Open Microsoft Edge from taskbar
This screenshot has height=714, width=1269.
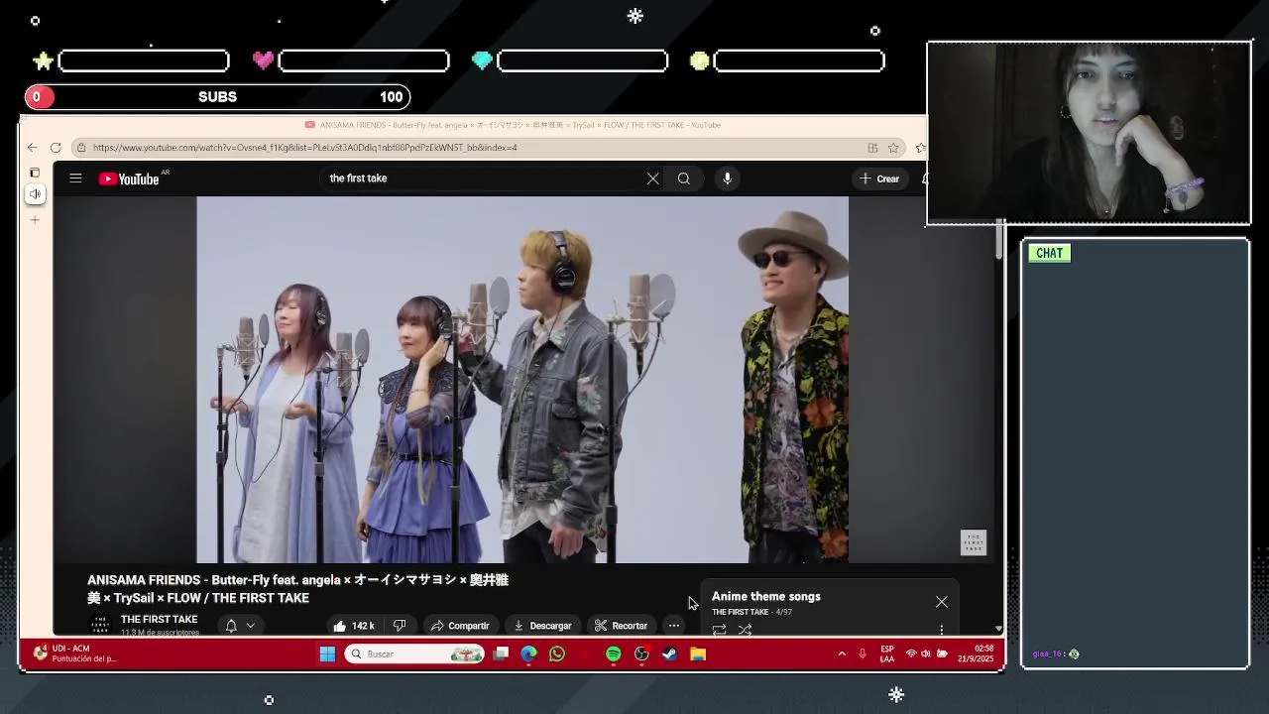coord(528,654)
